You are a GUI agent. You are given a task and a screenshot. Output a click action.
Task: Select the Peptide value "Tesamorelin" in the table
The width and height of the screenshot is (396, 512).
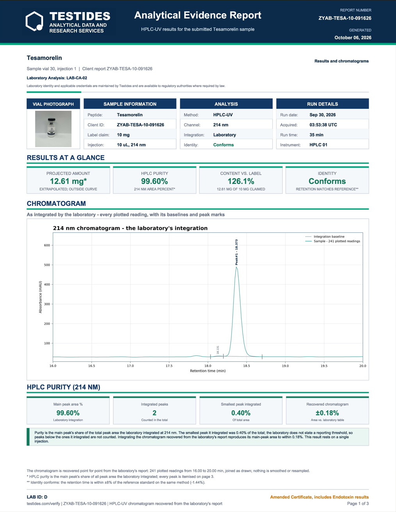130,115
